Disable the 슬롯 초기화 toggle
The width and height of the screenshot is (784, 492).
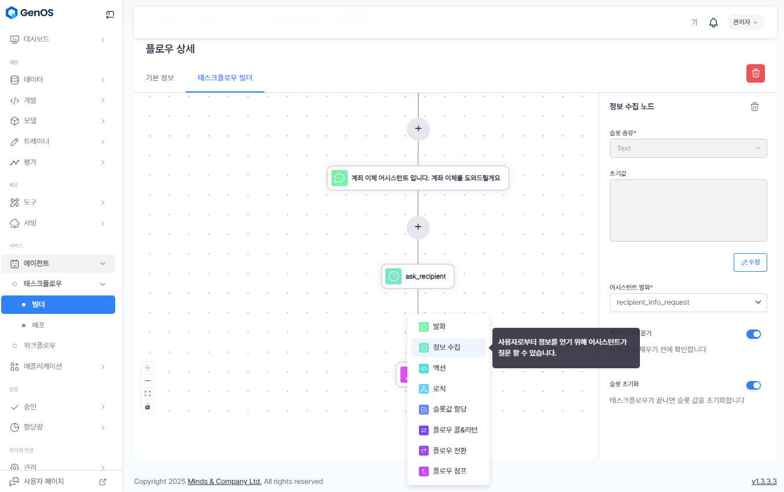coord(753,386)
